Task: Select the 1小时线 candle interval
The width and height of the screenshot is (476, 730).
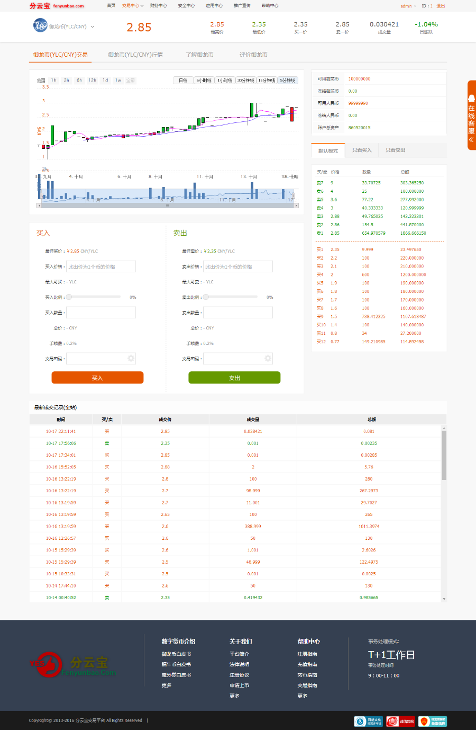Action: click(225, 81)
